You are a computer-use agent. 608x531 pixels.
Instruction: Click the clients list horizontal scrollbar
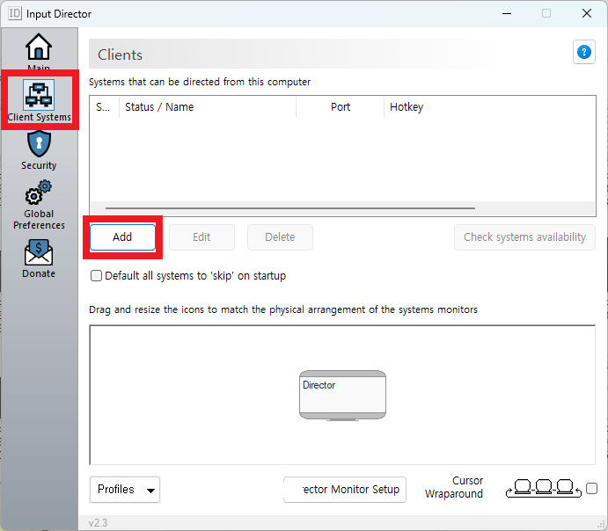point(290,208)
